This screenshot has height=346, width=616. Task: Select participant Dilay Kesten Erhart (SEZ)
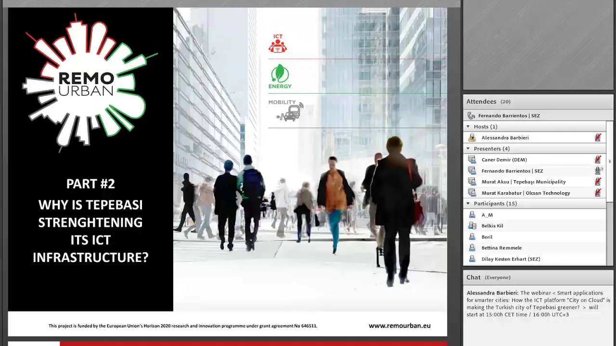coord(511,259)
